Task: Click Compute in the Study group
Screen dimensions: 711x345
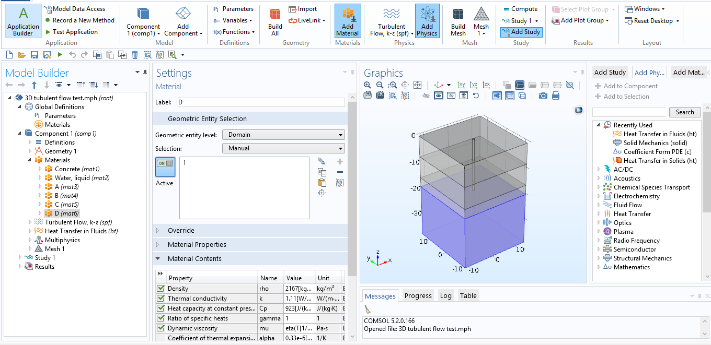Action: [520, 9]
